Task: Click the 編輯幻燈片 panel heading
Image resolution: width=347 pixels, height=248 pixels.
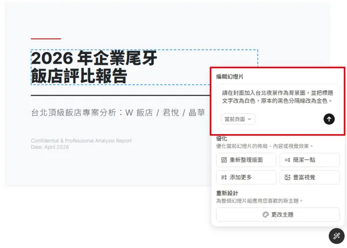Action: tap(230, 77)
